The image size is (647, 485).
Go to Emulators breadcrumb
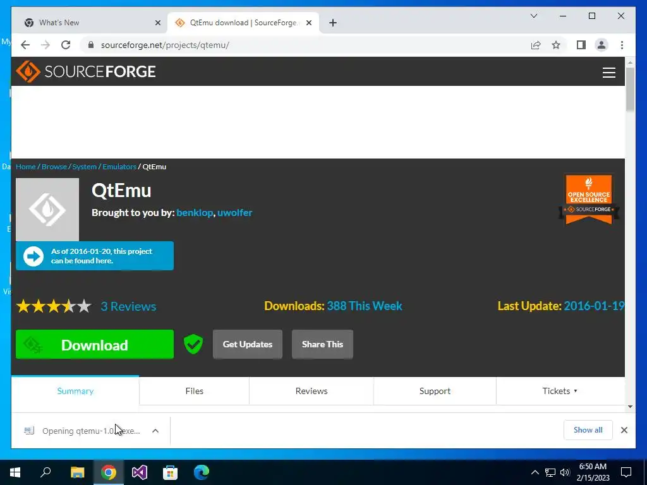coord(119,167)
